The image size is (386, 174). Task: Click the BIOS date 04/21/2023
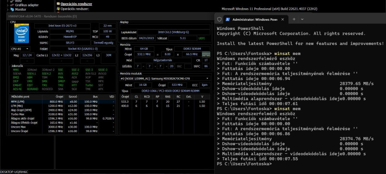(x=146, y=39)
